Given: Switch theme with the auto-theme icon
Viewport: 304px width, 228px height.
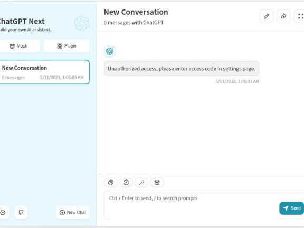Looking at the screenshot, I should point(126,183).
